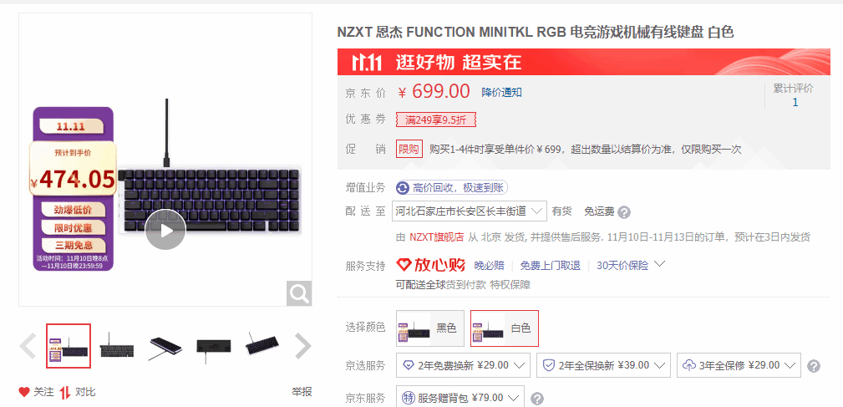Open 京东服务 help question mark icon
The width and height of the screenshot is (843, 407).
tap(537, 399)
